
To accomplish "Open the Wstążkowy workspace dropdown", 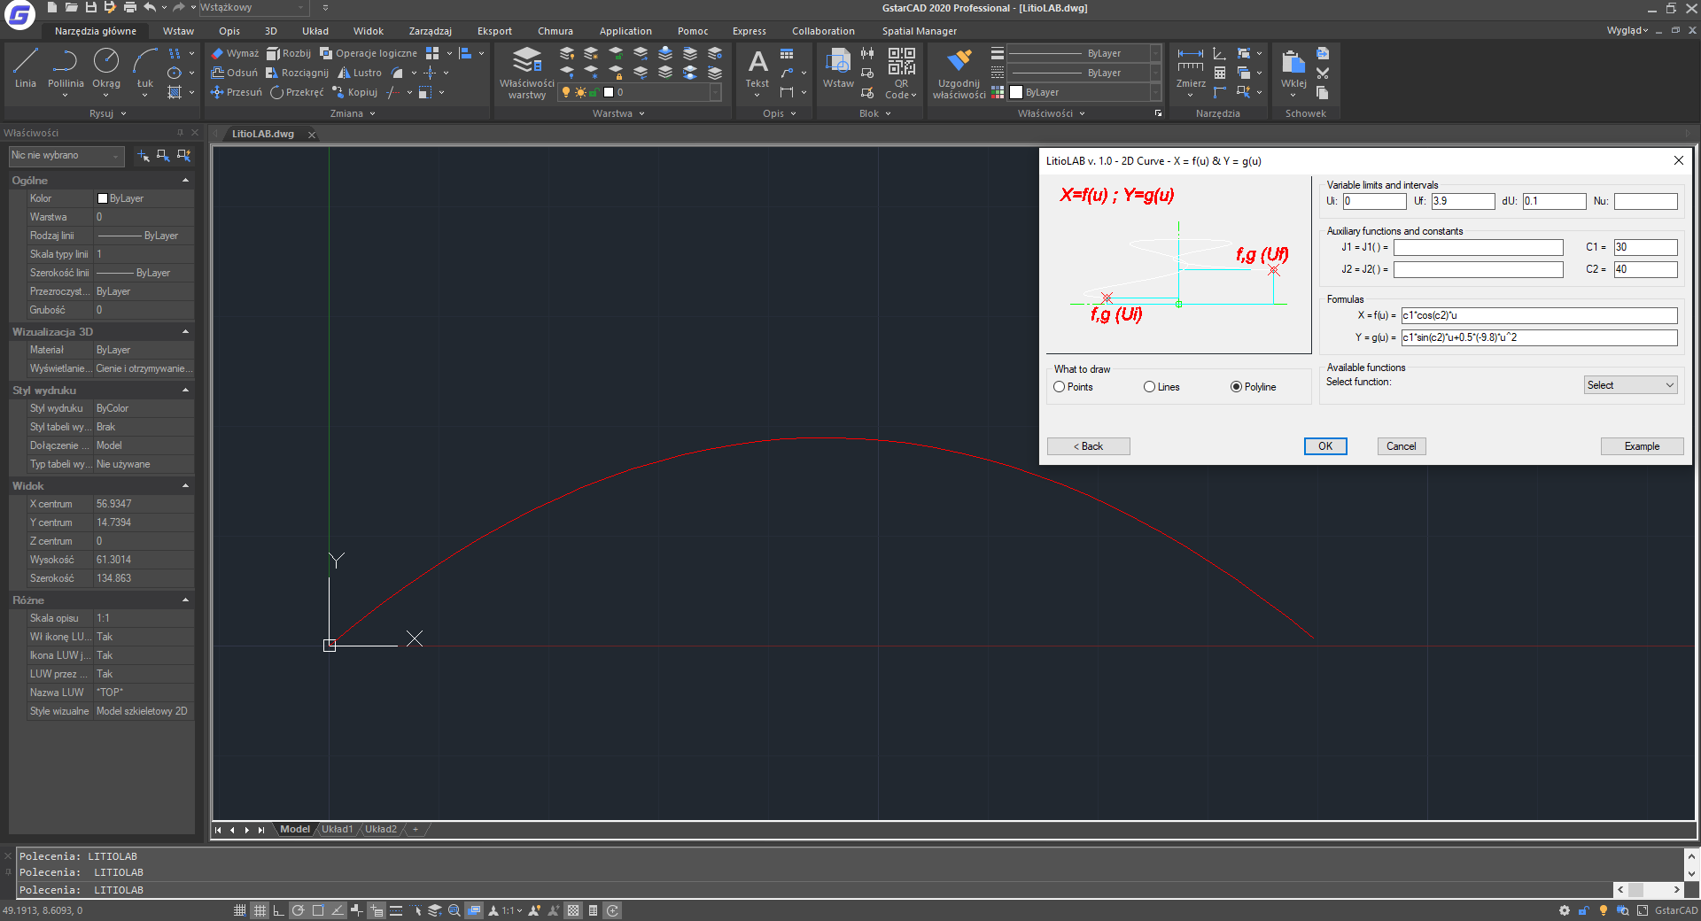I will click(252, 7).
